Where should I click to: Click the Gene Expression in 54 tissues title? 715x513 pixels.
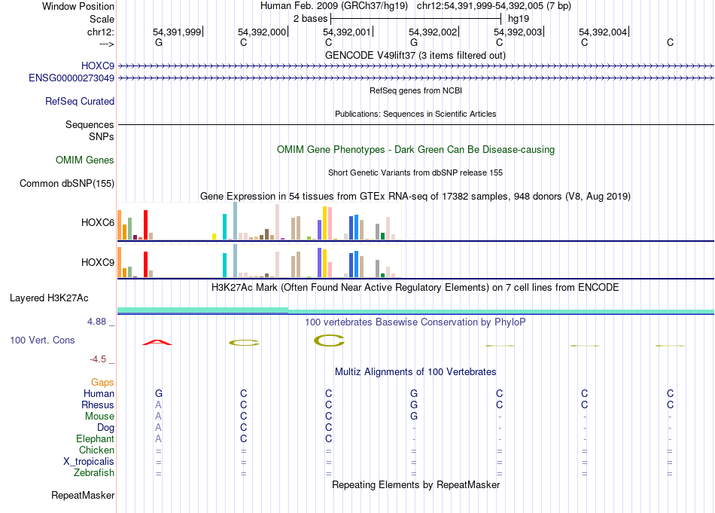point(415,197)
